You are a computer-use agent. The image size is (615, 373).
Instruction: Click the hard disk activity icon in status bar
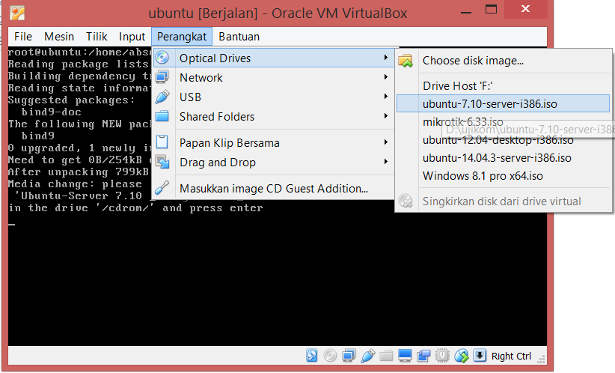(312, 356)
